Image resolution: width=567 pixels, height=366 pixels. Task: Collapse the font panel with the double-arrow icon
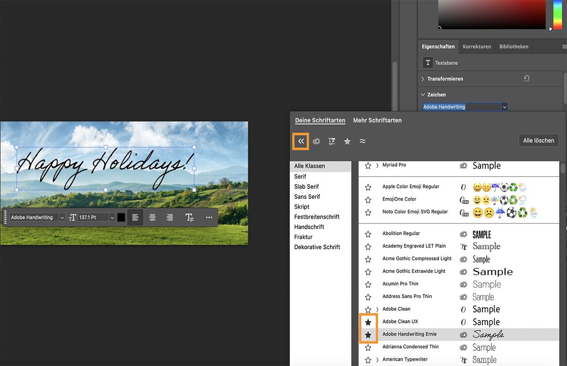click(x=301, y=141)
